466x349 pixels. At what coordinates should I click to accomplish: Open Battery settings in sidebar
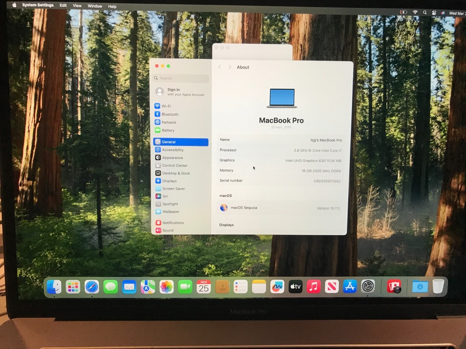[x=165, y=130]
